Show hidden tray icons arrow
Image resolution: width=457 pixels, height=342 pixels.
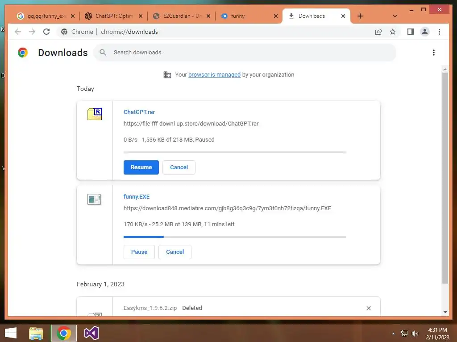(x=393, y=334)
